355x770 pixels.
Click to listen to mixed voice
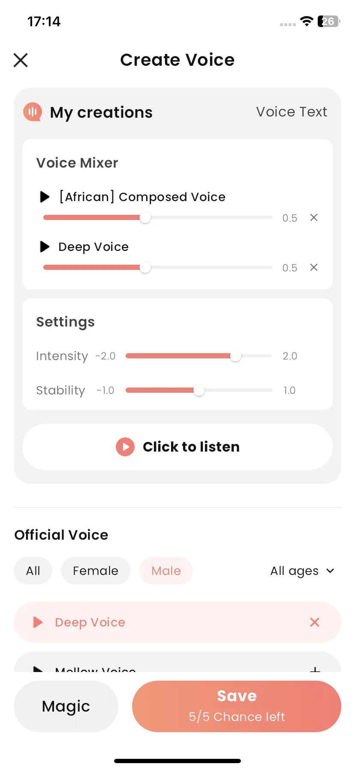[177, 447]
